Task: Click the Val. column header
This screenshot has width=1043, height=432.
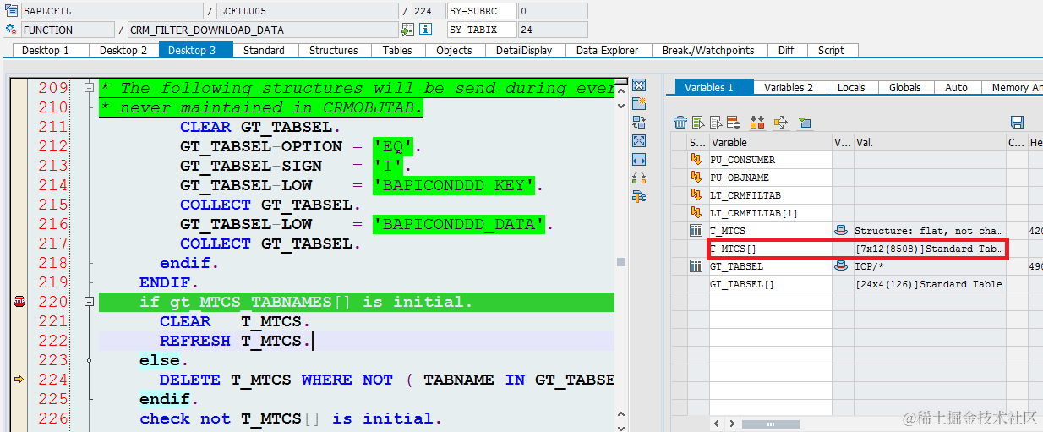Action: tap(930, 143)
